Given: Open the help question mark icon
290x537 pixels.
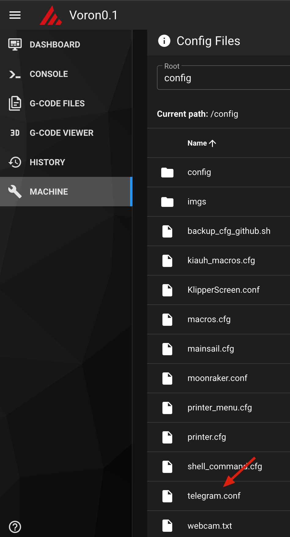Looking at the screenshot, I should click(x=15, y=527).
